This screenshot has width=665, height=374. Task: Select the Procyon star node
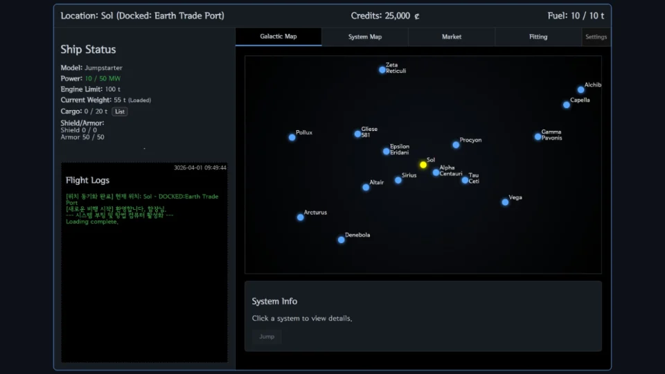[456, 145]
